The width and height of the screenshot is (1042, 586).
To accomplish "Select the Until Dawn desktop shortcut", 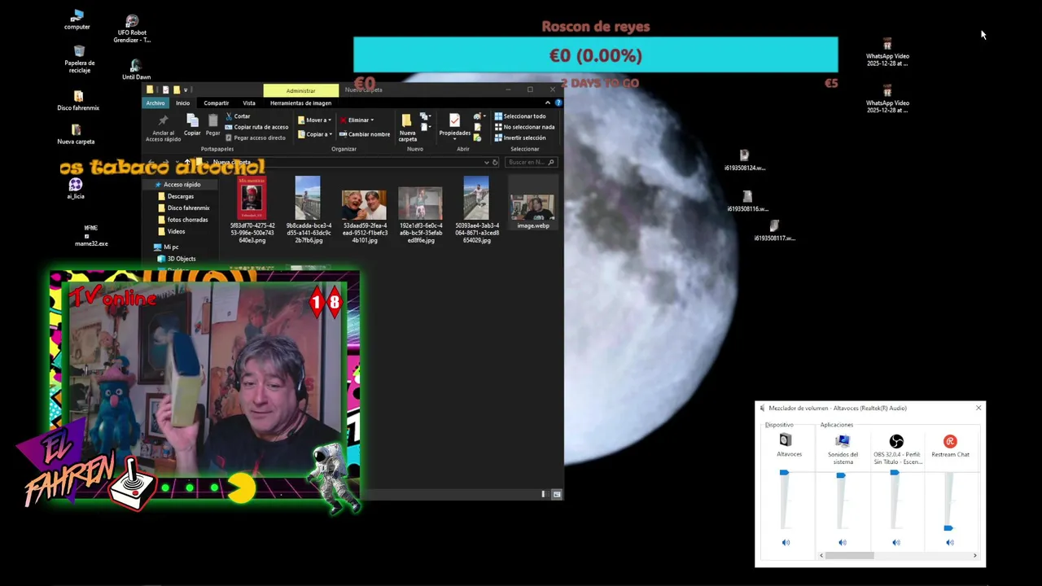I will pyautogui.click(x=136, y=70).
